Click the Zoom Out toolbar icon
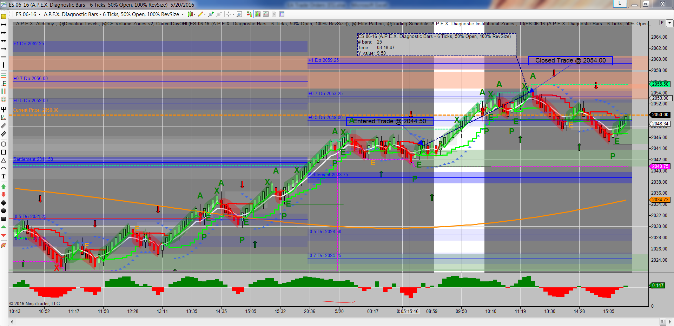Viewport: 674px width, 326px height. tap(219, 14)
